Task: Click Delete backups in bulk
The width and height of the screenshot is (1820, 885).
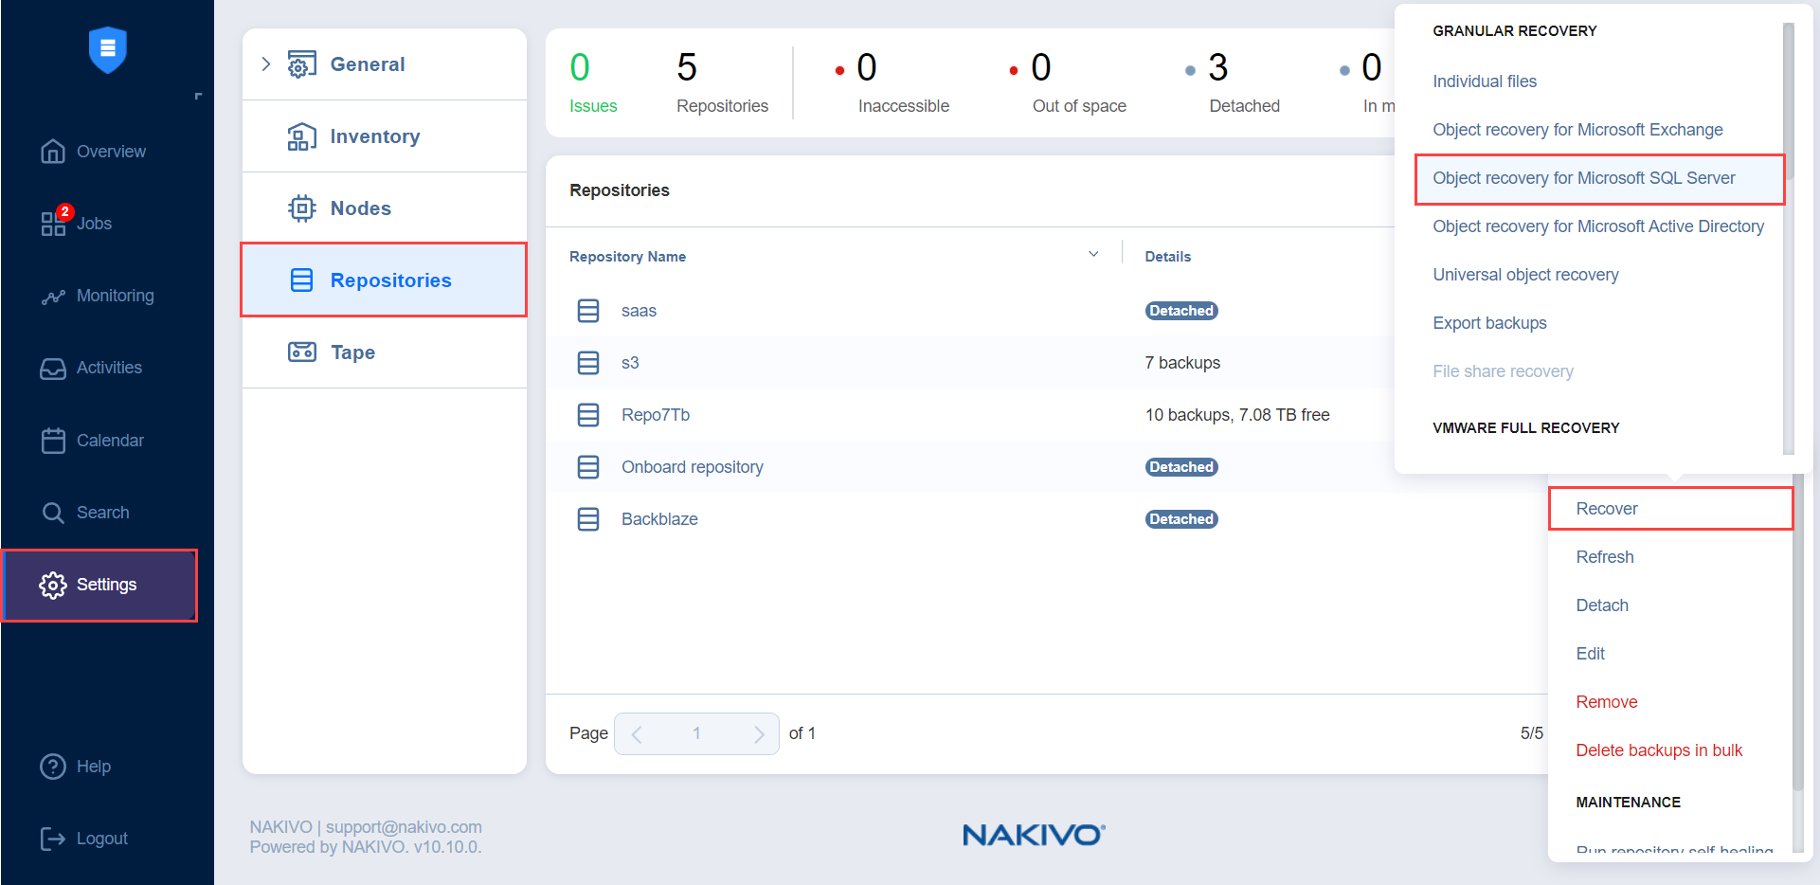Action: click(1658, 750)
